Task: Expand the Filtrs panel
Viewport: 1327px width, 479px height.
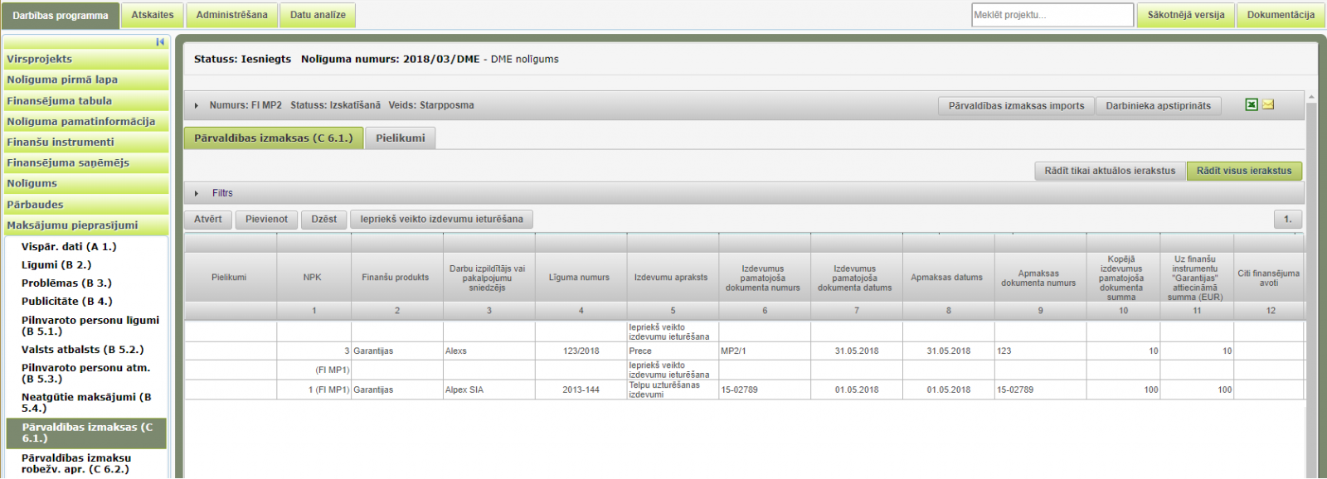Action: [x=197, y=193]
